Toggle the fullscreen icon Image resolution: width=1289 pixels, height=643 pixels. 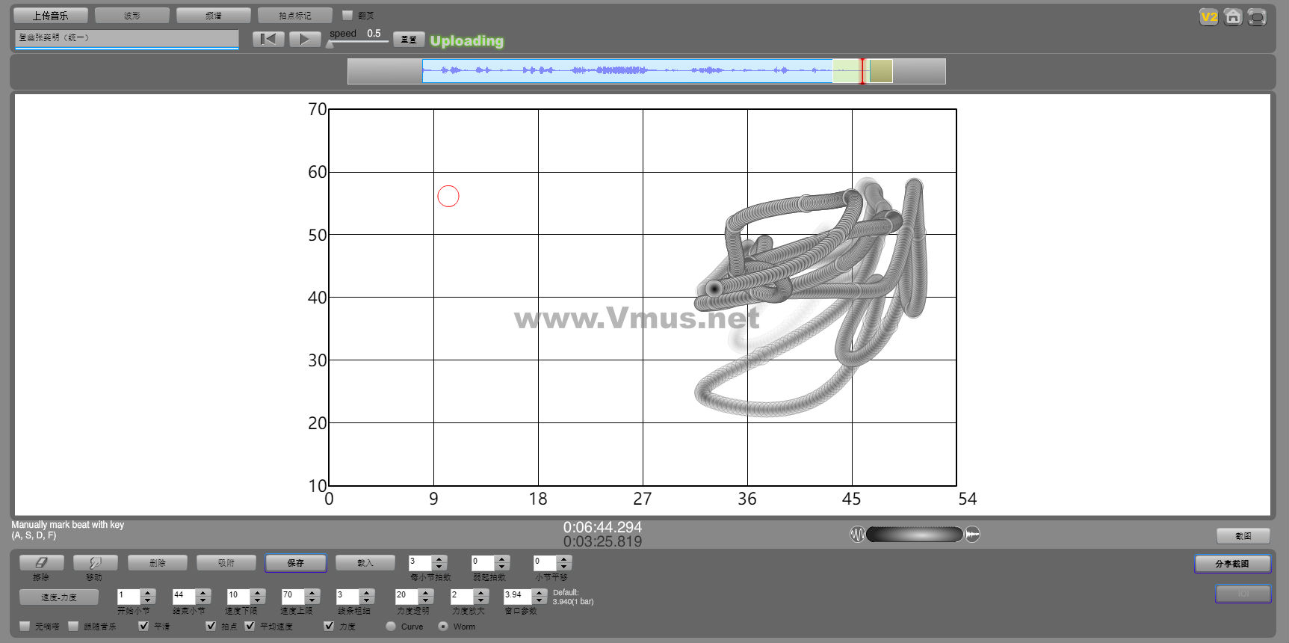(x=1257, y=16)
